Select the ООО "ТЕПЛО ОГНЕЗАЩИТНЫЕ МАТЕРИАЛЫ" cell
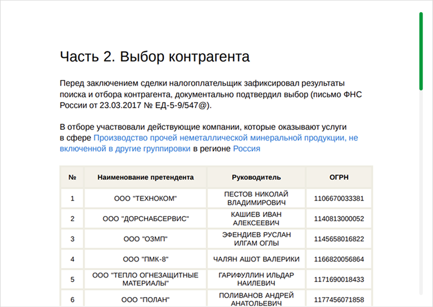This screenshot has height=307, width=433. (x=145, y=279)
